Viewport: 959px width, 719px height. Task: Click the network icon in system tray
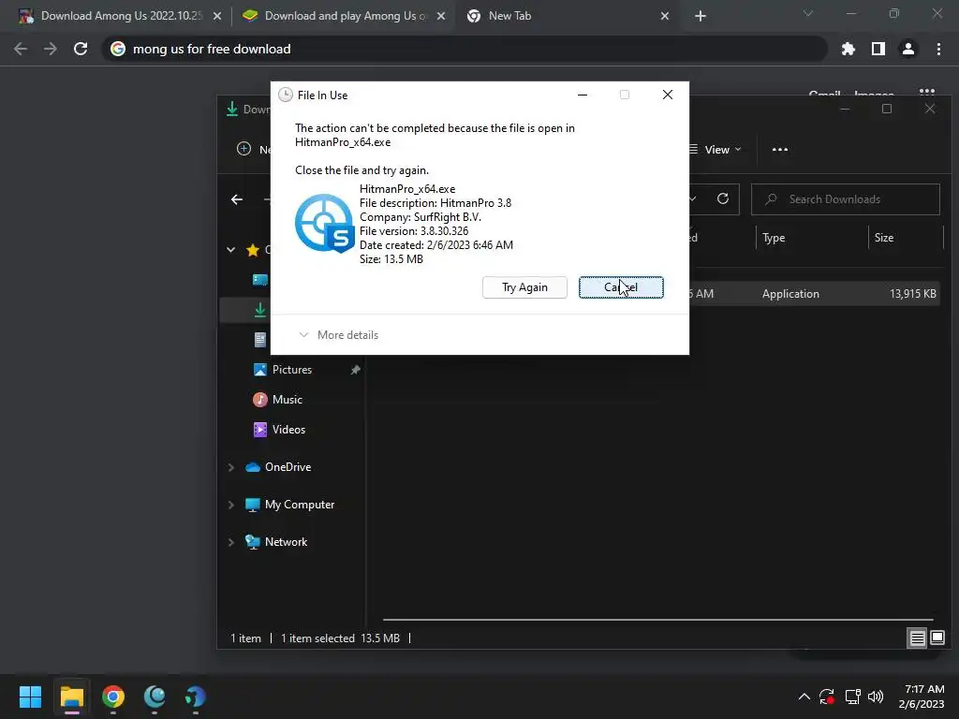point(852,697)
